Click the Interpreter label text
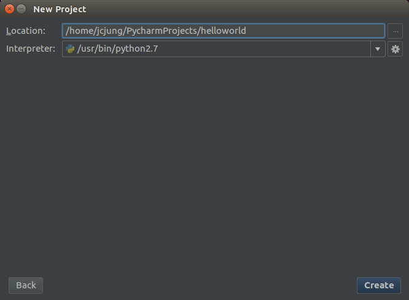Screen dimensions: 409x300 31,49
